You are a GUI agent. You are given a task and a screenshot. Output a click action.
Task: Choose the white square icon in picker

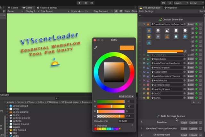tap(176, 30)
